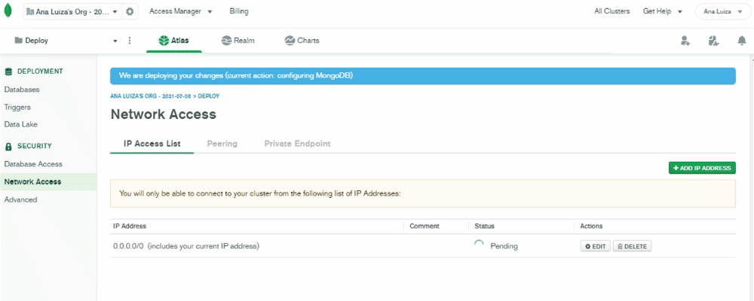Image resolution: width=754 pixels, height=301 pixels.
Task: Select the Deploy project folder
Action: 31,41
